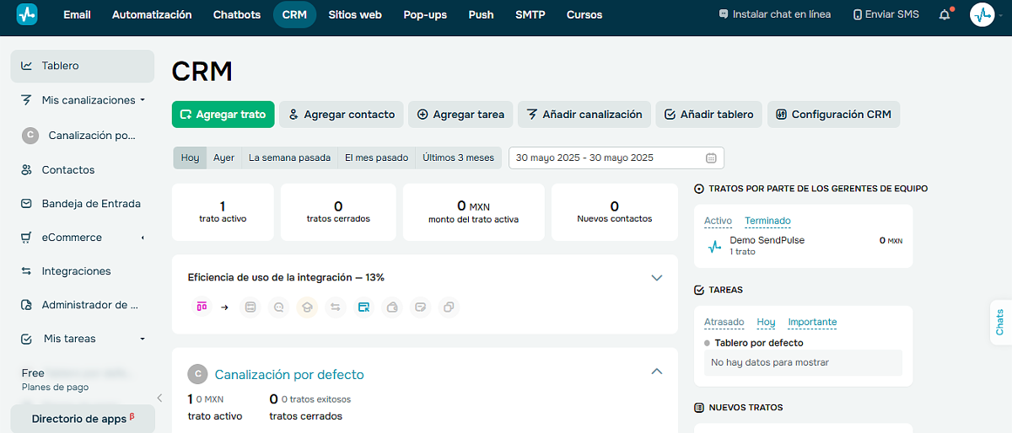The height and width of the screenshot is (433, 1012).
Task: Select the Terminado tab in team deals
Action: click(x=767, y=221)
